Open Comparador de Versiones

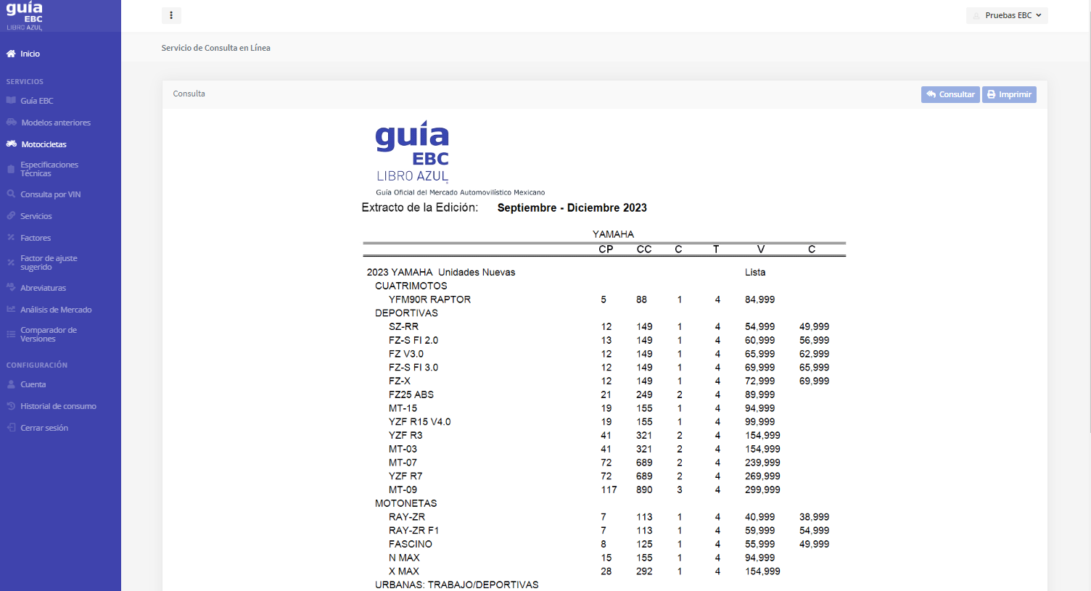[48, 334]
